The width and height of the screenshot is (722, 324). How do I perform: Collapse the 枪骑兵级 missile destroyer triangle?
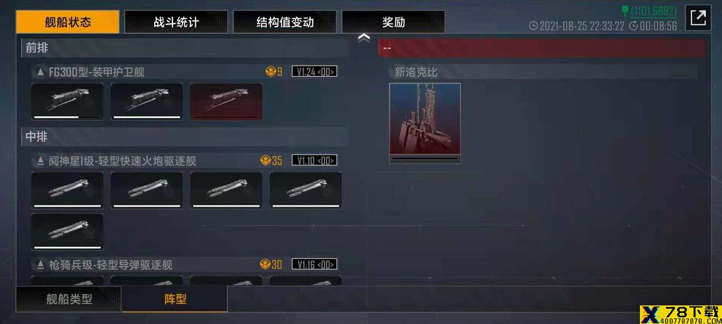coord(40,264)
